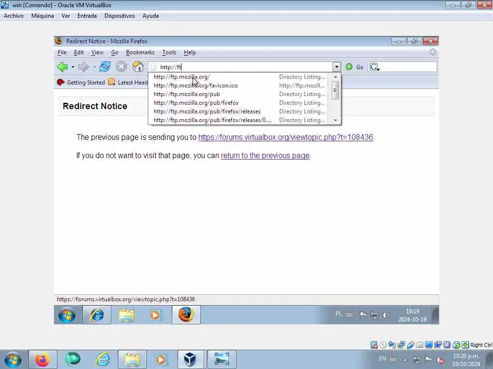Open Firefox on the host taskbar

pos(42,359)
